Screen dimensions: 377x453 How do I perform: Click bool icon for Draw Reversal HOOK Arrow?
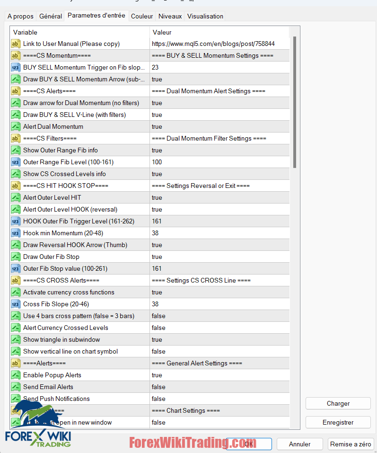point(16,245)
